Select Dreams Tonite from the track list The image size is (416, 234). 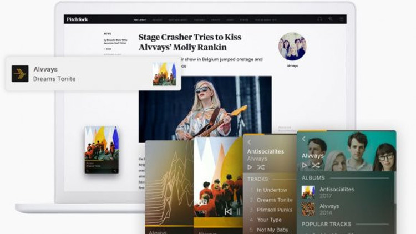pyautogui.click(x=274, y=200)
